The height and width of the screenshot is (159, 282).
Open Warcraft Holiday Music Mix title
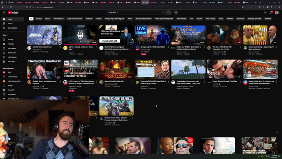(114, 81)
